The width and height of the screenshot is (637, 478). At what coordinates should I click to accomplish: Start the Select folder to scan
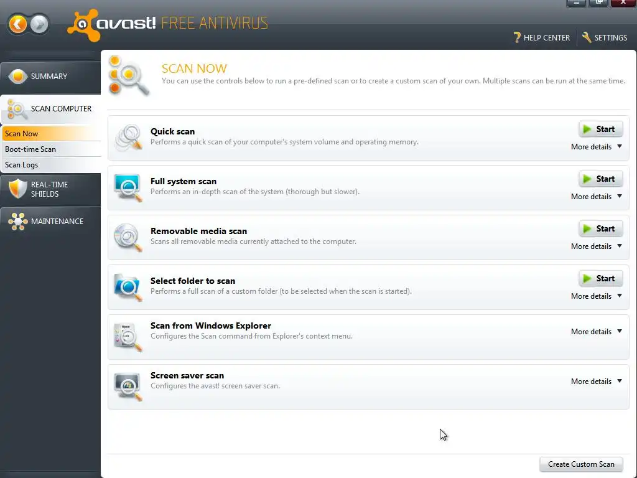click(600, 278)
